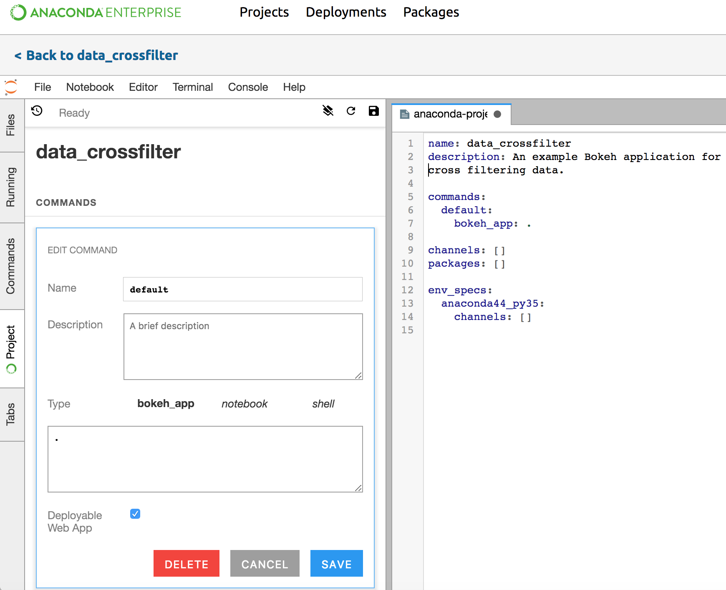Viewport: 726px width, 590px height.
Task: Focus the command Name input field
Action: [243, 289]
